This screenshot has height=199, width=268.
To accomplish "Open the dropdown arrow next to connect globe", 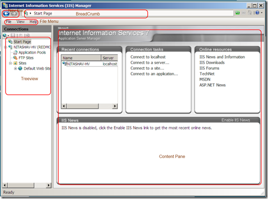I will tap(8, 36).
